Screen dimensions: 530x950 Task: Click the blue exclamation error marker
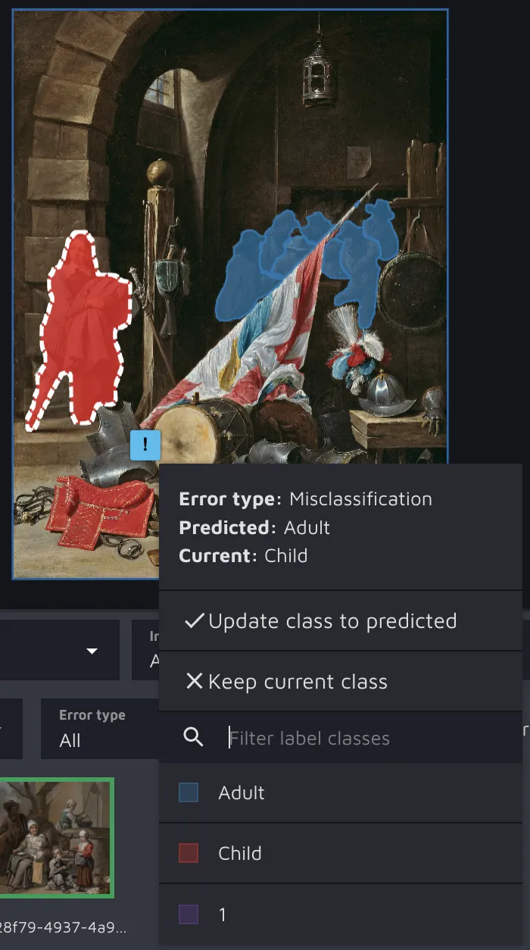point(145,445)
